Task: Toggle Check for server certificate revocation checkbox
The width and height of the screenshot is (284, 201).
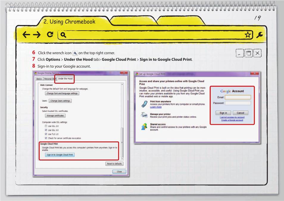Action: point(46,138)
